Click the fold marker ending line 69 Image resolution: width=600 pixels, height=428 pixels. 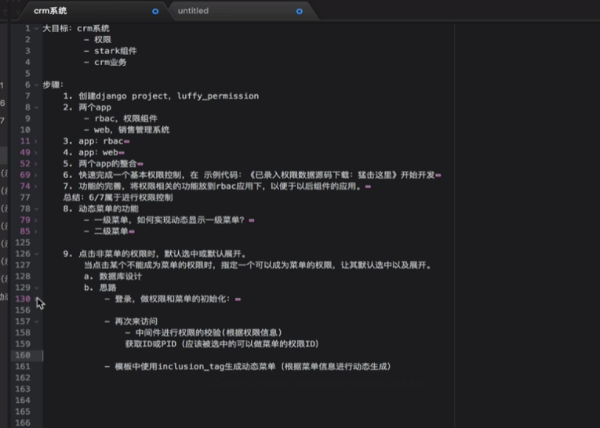pyautogui.click(x=438, y=175)
